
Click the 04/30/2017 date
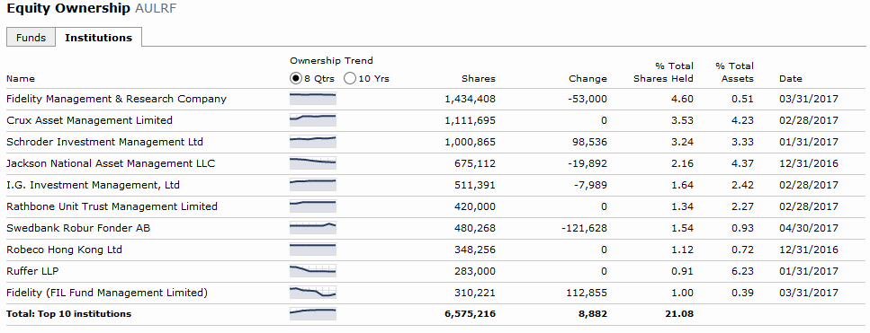(x=809, y=229)
